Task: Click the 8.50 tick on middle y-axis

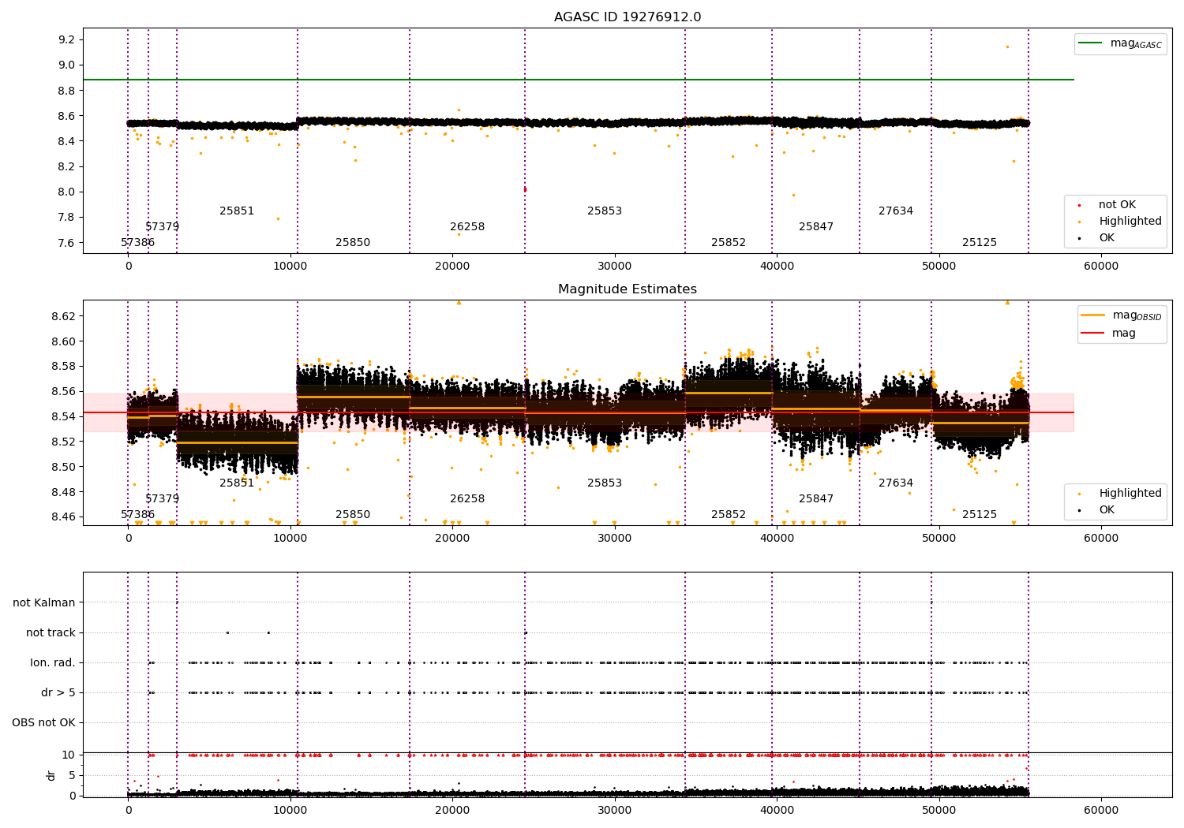Action: [x=63, y=467]
